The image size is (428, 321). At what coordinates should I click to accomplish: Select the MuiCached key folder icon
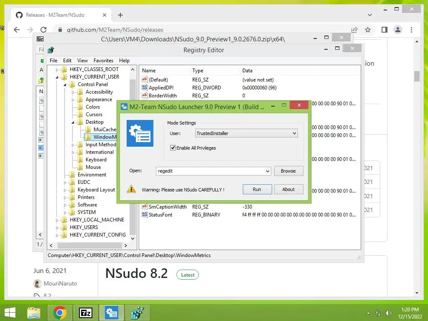tap(88, 130)
